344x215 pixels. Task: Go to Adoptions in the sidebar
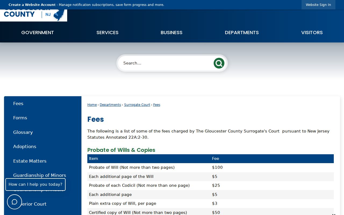click(25, 146)
